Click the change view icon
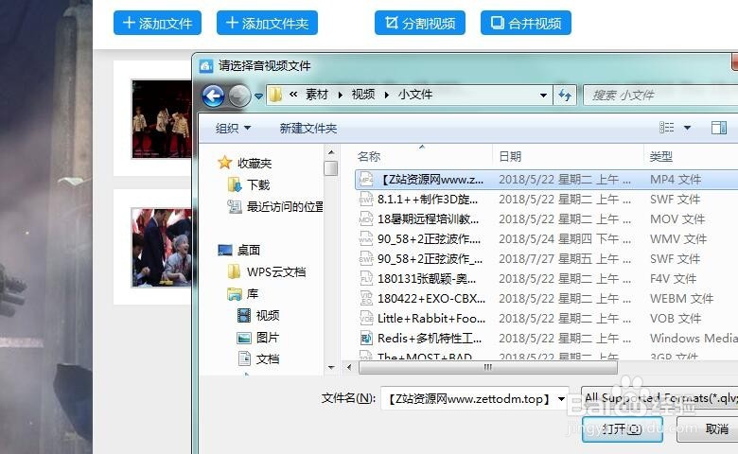738x454 pixels. tap(666, 128)
